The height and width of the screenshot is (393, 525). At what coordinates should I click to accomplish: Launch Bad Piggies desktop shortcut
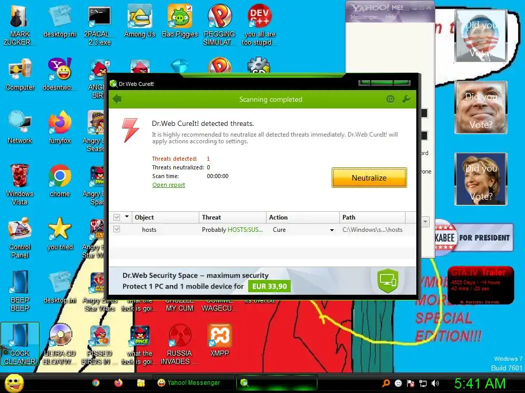pyautogui.click(x=180, y=21)
